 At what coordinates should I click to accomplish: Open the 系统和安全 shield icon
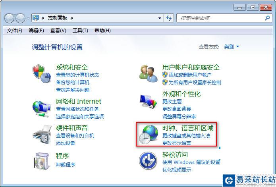click(42, 73)
